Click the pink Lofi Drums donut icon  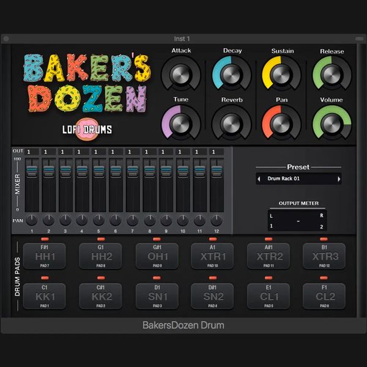tap(87, 129)
